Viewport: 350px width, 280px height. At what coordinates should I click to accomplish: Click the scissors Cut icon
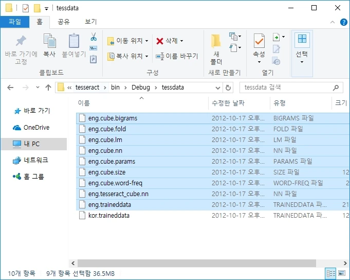tap(94, 37)
